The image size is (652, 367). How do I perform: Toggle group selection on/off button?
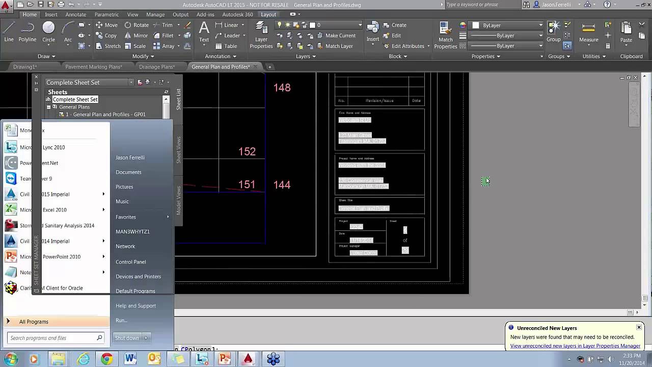(567, 46)
